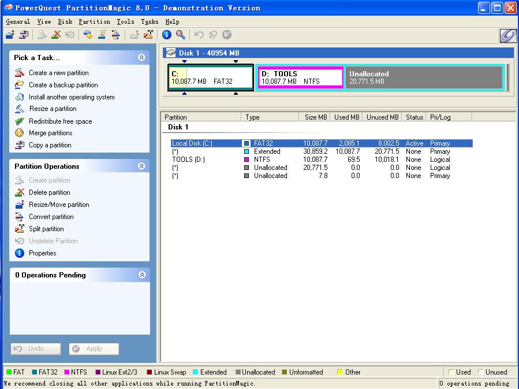
Task: Open the View menu
Action: coord(44,21)
